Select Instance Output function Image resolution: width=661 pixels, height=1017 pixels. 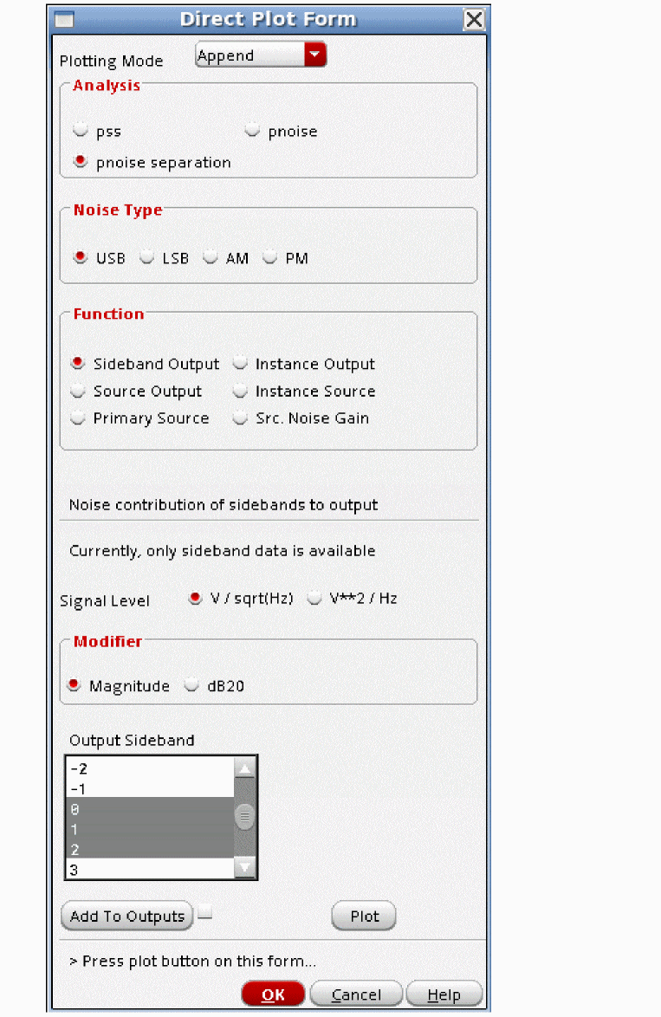[240, 363]
